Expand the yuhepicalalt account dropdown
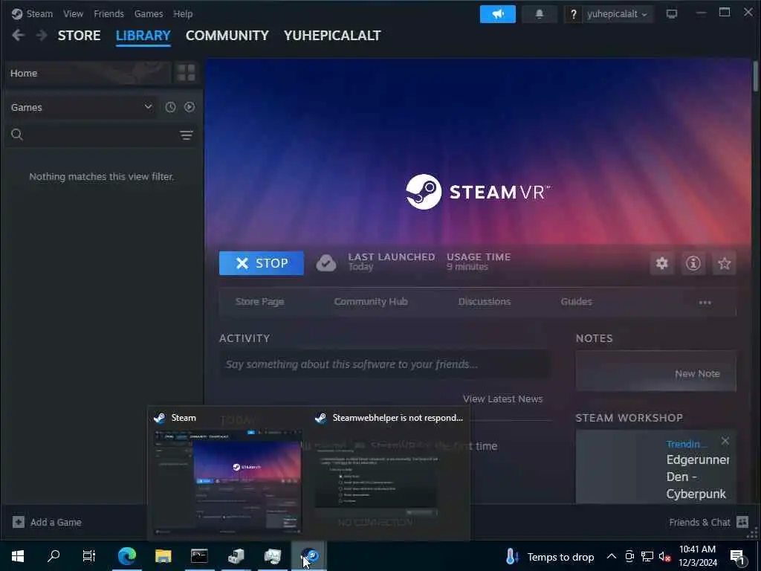Viewport: 761px width, 571px height. point(617,14)
